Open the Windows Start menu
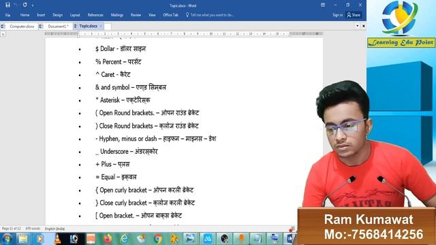The width and height of the screenshot is (436, 245). [7, 239]
